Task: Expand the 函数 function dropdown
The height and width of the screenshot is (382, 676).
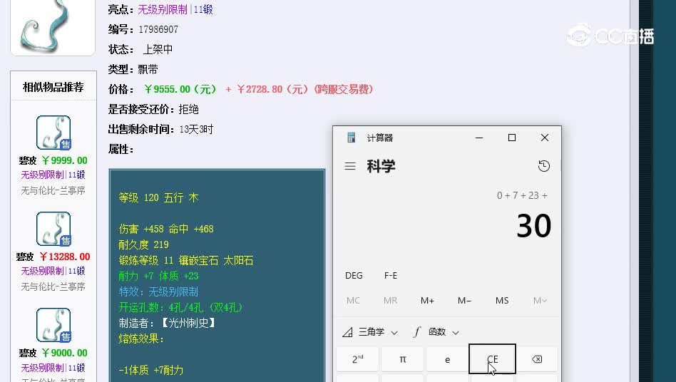Action: pyautogui.click(x=436, y=332)
